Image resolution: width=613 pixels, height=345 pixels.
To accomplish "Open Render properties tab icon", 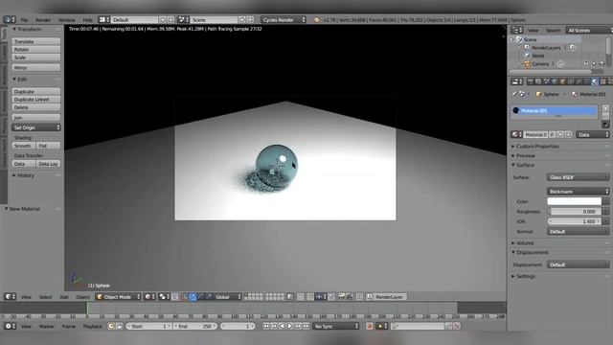I will pos(530,81).
